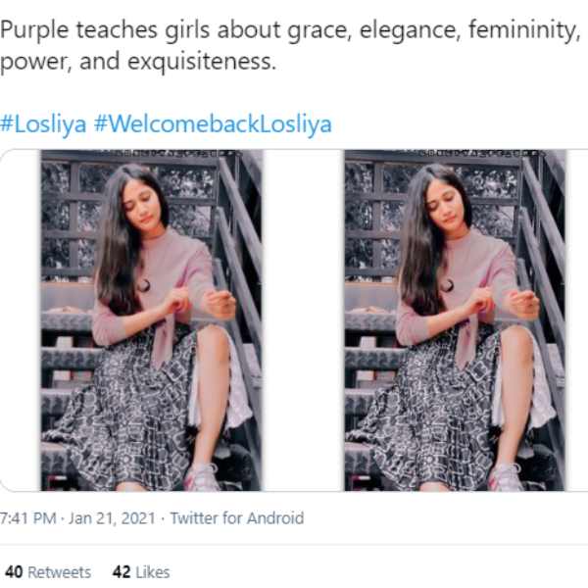Click the 7:41 PM timestamp
This screenshot has height=588, width=588.
pos(28,518)
